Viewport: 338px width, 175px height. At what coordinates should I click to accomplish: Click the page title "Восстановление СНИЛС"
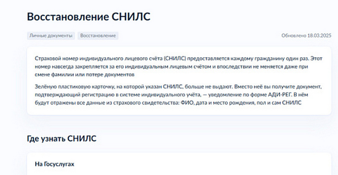pos(88,17)
